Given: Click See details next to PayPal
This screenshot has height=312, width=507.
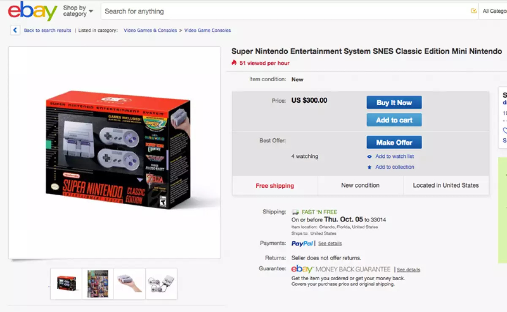Looking at the screenshot, I should [x=330, y=244].
